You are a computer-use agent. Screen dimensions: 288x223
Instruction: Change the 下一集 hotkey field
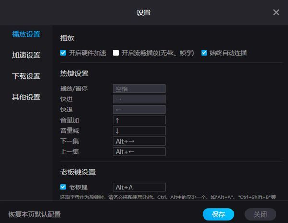point(139,141)
